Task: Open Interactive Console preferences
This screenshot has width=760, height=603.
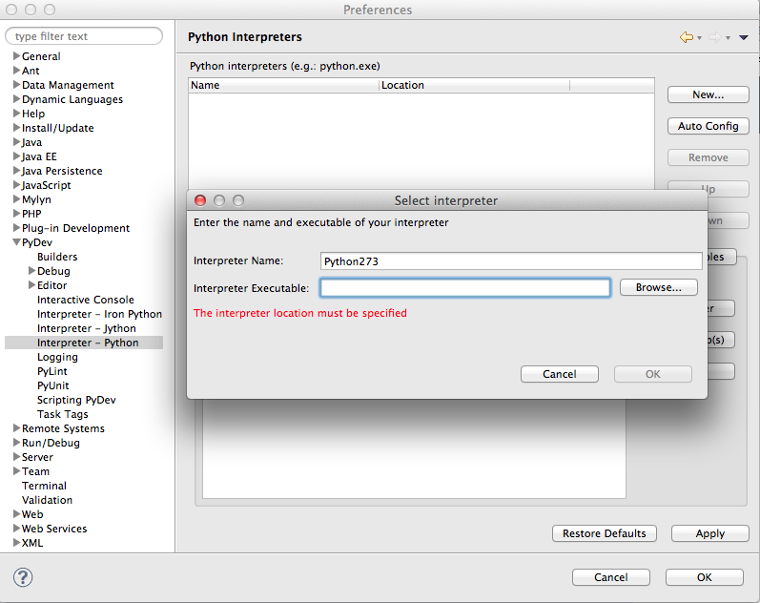Action: coord(86,300)
